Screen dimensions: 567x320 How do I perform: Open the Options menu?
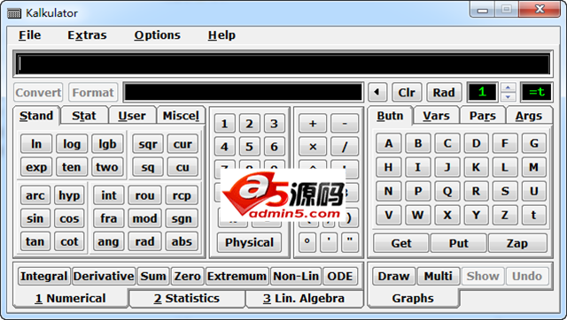click(157, 35)
